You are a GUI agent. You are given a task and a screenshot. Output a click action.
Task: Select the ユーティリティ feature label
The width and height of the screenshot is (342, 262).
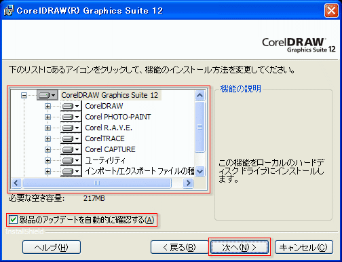(x=105, y=160)
